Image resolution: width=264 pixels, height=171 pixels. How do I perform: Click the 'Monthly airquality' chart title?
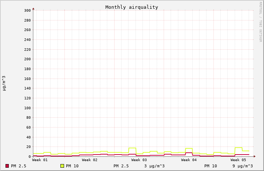(132, 7)
